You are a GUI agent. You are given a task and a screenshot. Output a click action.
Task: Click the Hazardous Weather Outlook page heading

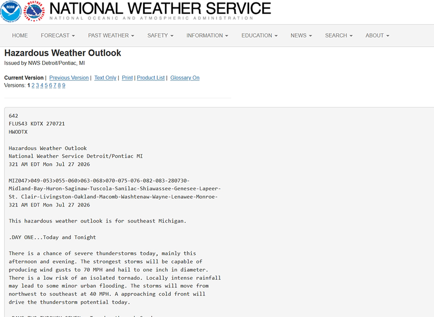coord(63,53)
